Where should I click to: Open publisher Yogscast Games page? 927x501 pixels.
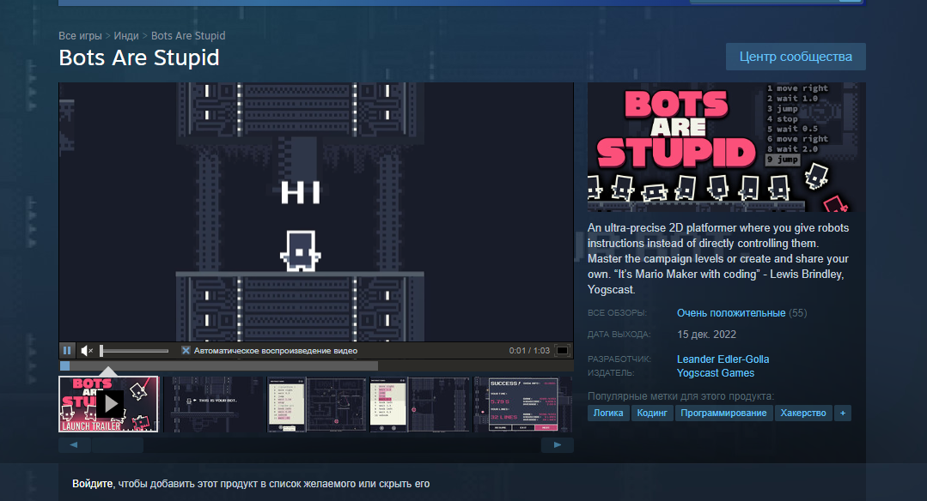point(716,373)
